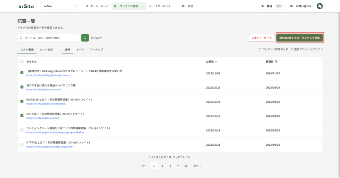Sort by 更新日 arrows icon
Screen dimensions: 340x178
click(276, 62)
